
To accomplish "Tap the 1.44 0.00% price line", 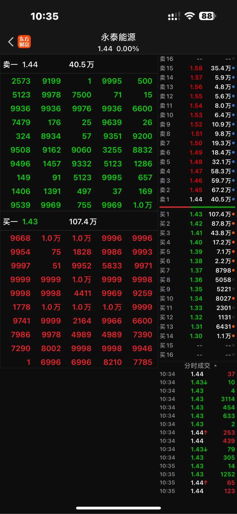I will [118, 49].
